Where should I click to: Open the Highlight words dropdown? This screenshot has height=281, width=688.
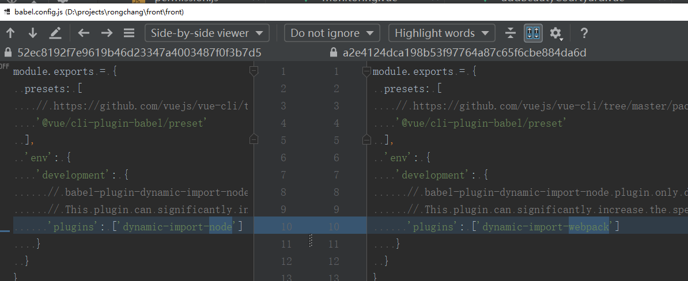tap(441, 33)
